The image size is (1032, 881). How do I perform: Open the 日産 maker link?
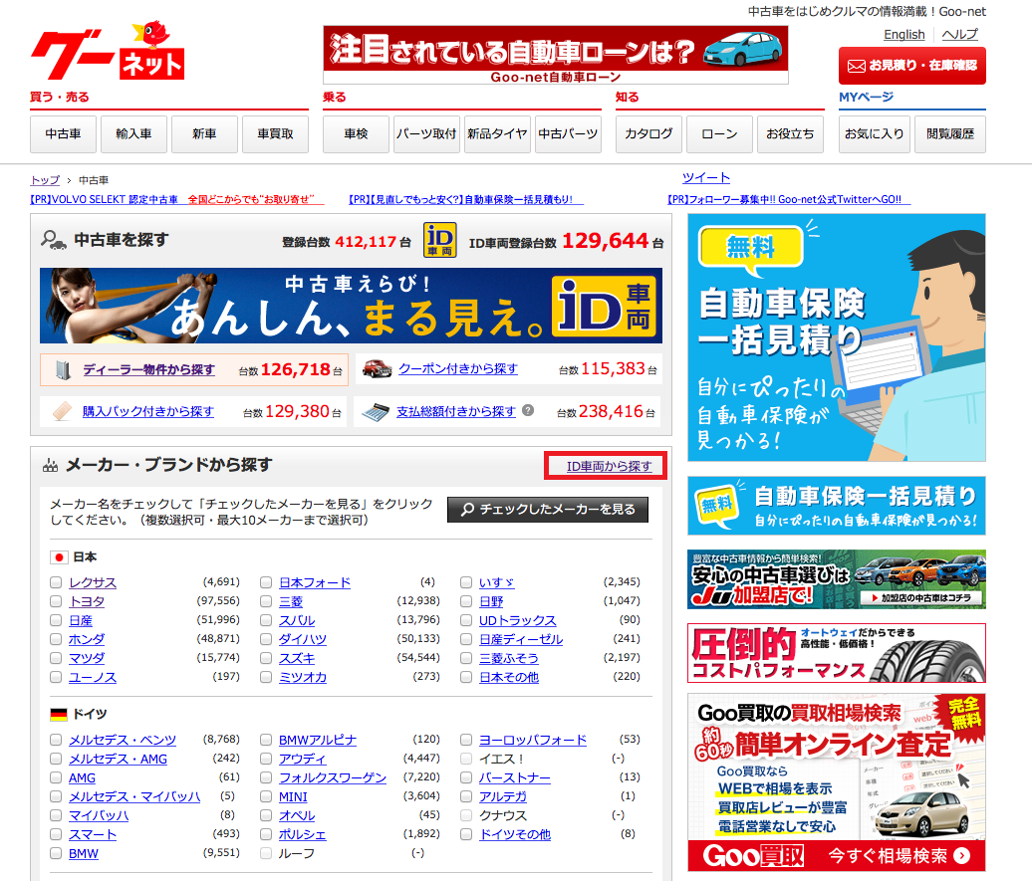click(x=81, y=620)
